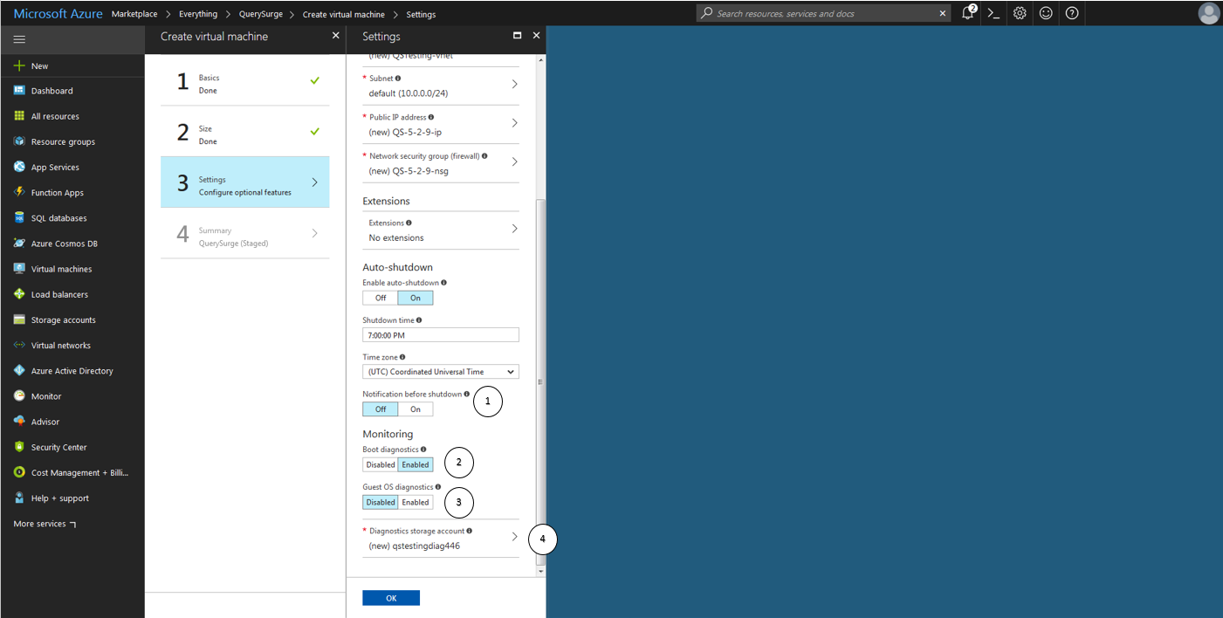Open the notifications bell icon
This screenshot has height=618, width=1223.
(967, 13)
